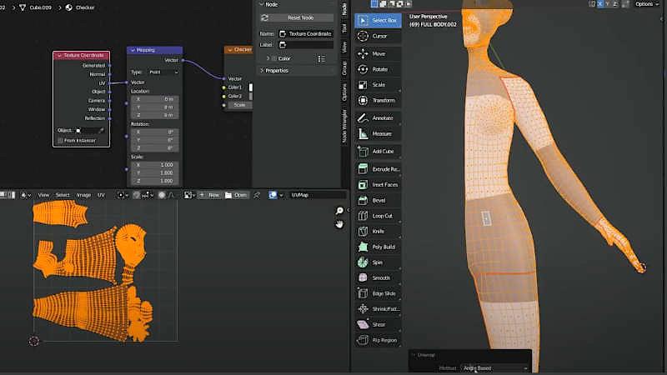Switch to the Node Wrangler sidebar tab
This screenshot has width=667, height=375.
point(344,126)
